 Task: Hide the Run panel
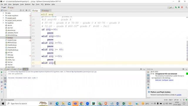(x=144, y=69)
